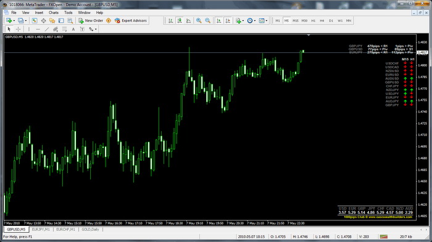Toggle the Chart Shift icon
This screenshot has width=432, height=242.
(228, 20)
